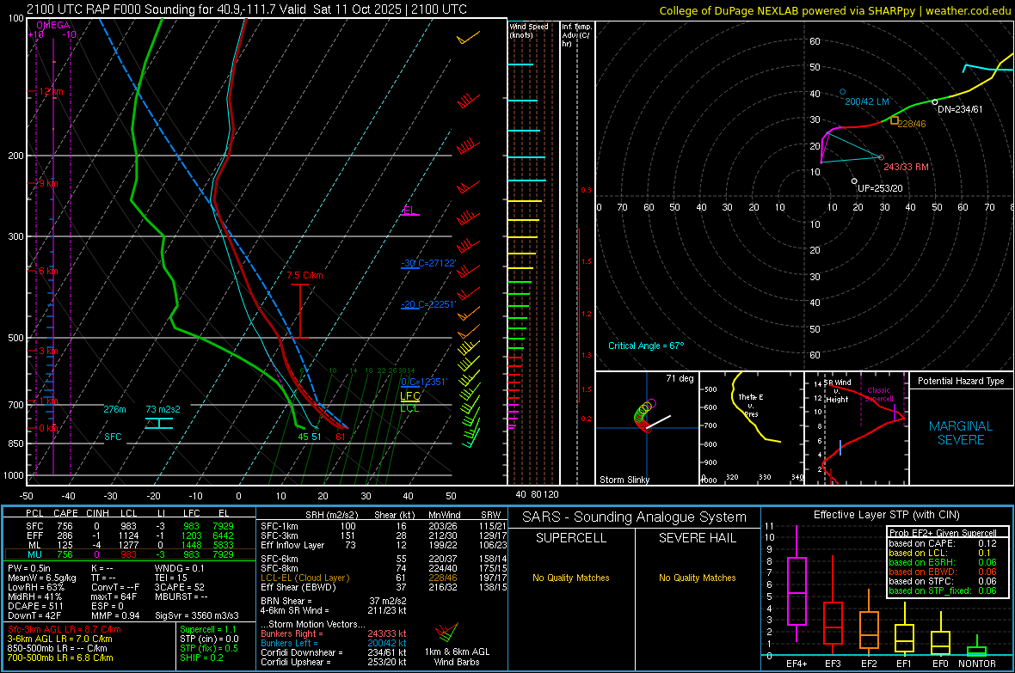Click the magenta EF4+ box plot

tap(797, 590)
